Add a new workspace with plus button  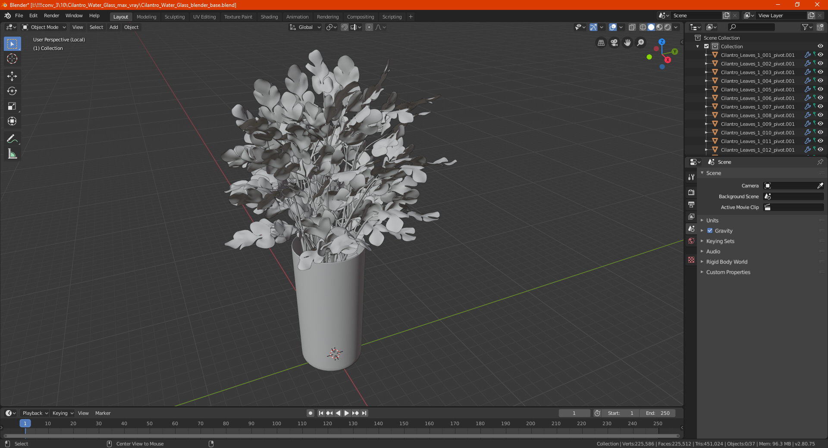tap(411, 17)
